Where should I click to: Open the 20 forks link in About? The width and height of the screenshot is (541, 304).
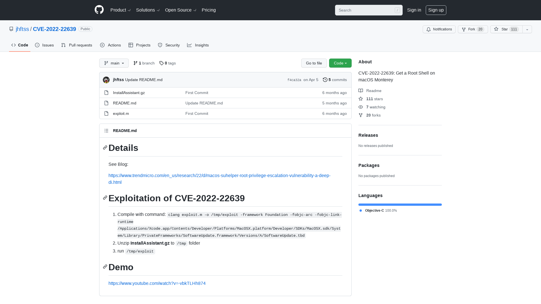coord(369,115)
